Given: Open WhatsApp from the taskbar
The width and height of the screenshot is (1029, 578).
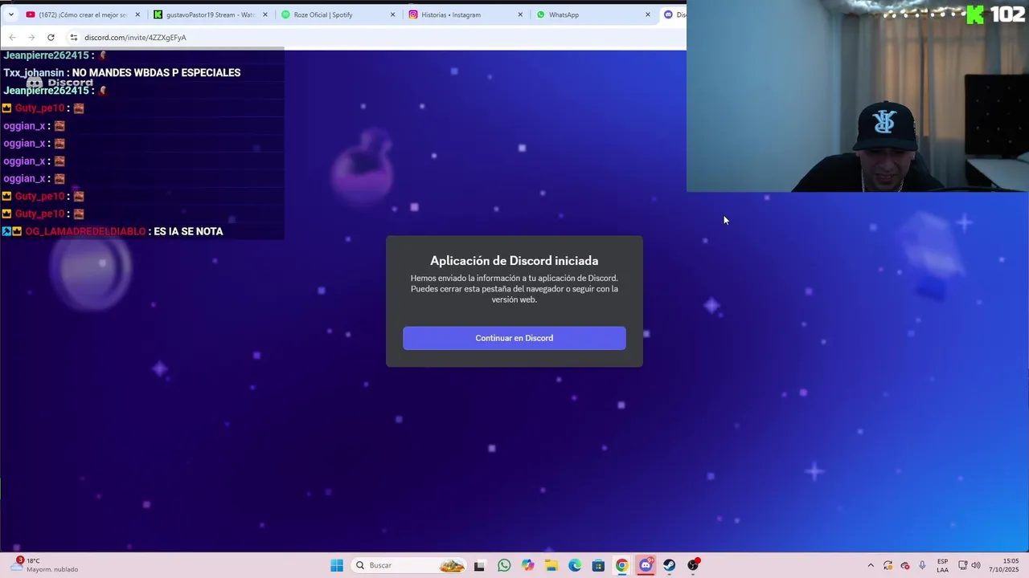Looking at the screenshot, I should coord(504,565).
